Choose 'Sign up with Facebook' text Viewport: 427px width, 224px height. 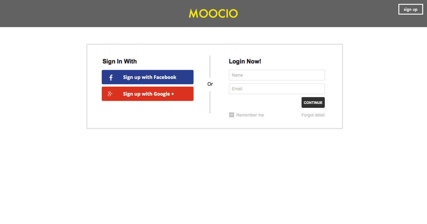[150, 77]
